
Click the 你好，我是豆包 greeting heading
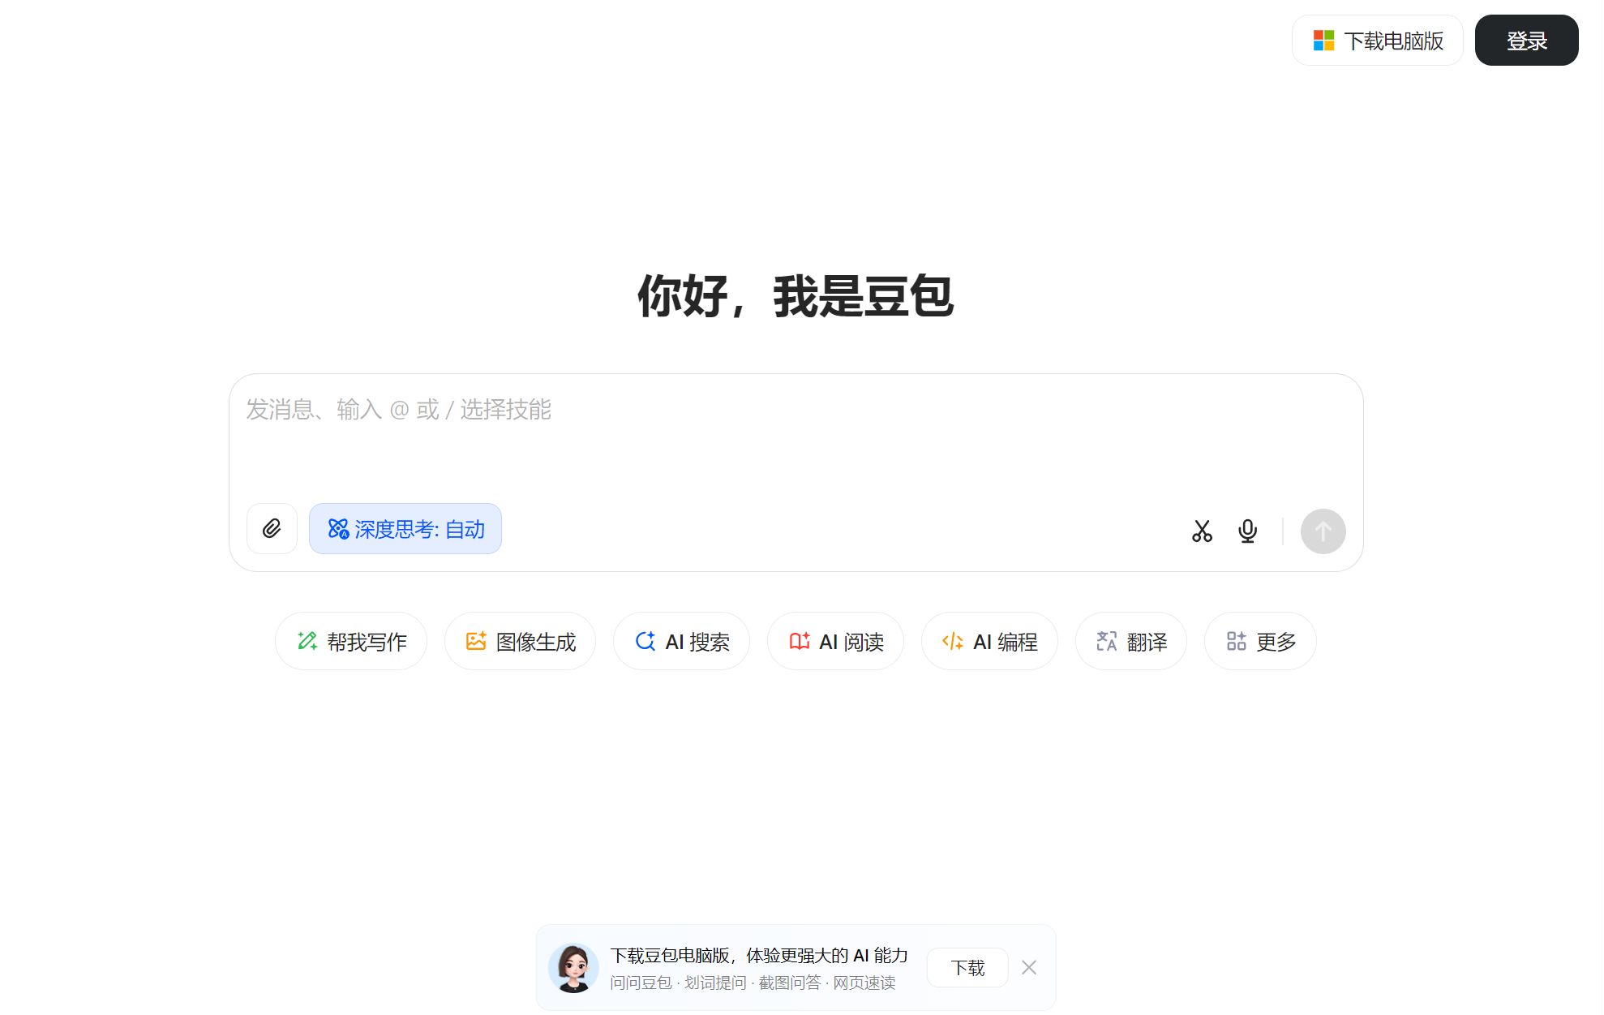796,296
